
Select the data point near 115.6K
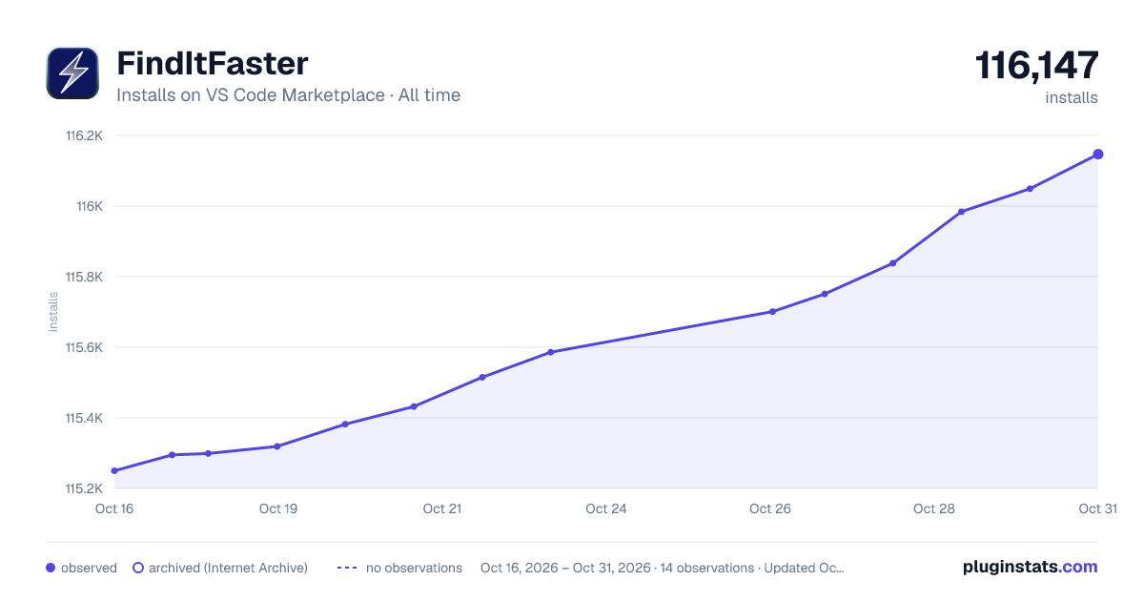pyautogui.click(x=551, y=353)
